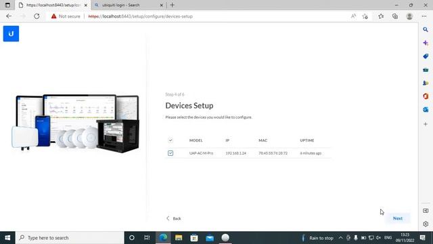Viewport: 433px width, 244px height.
Task: Select the UAP-AC-M-Pro model name
Action: [201, 153]
